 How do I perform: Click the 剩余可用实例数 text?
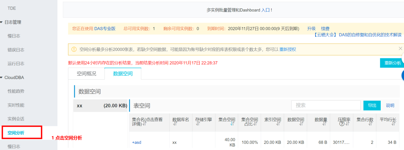181,28
